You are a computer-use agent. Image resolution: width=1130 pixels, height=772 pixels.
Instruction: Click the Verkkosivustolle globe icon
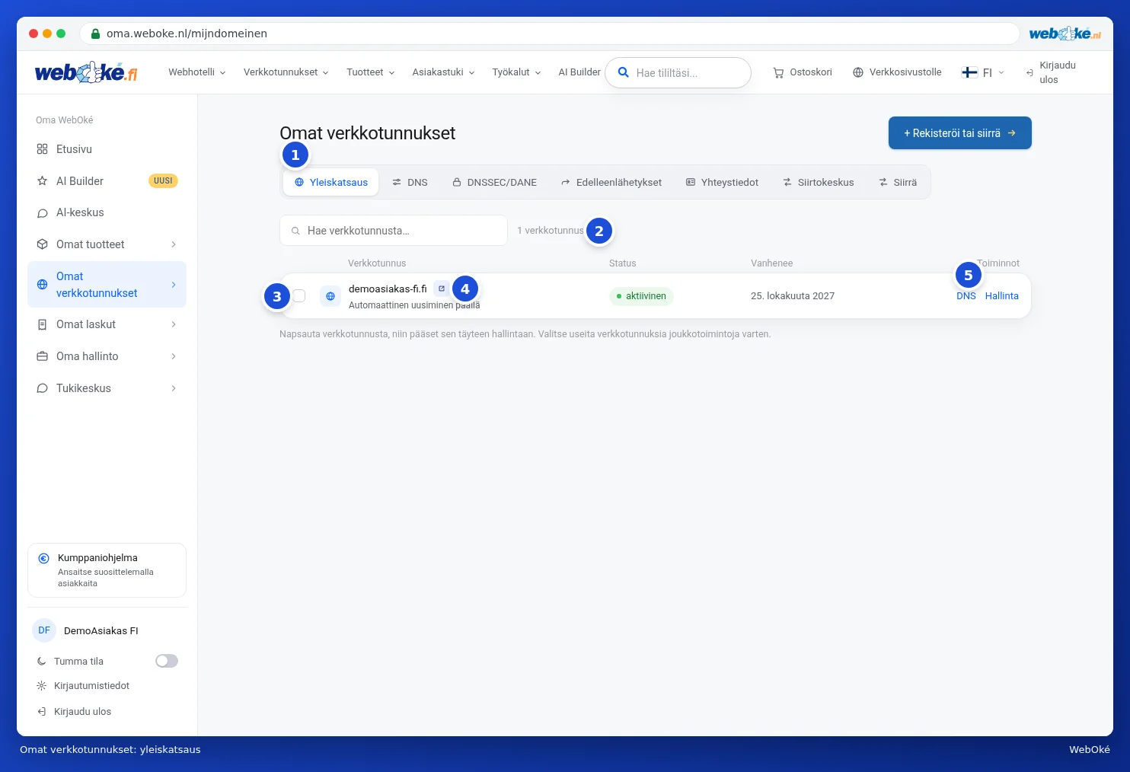tap(858, 72)
